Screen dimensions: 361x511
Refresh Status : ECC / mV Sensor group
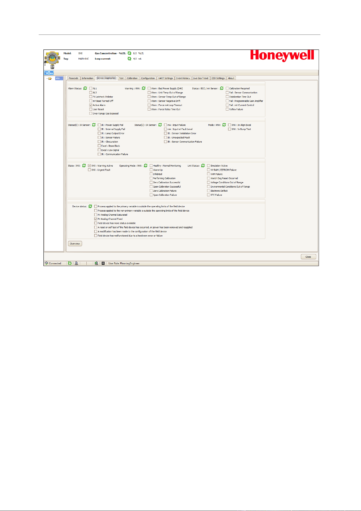point(222,88)
